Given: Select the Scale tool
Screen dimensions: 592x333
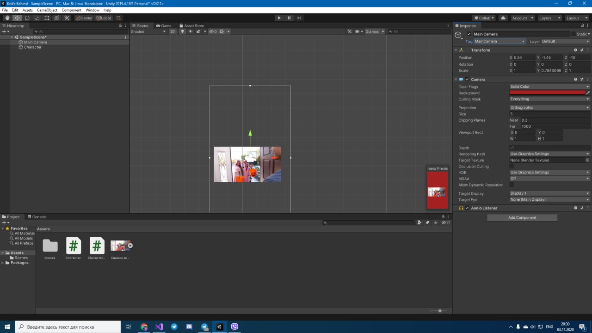Looking at the screenshot, I should point(37,18).
